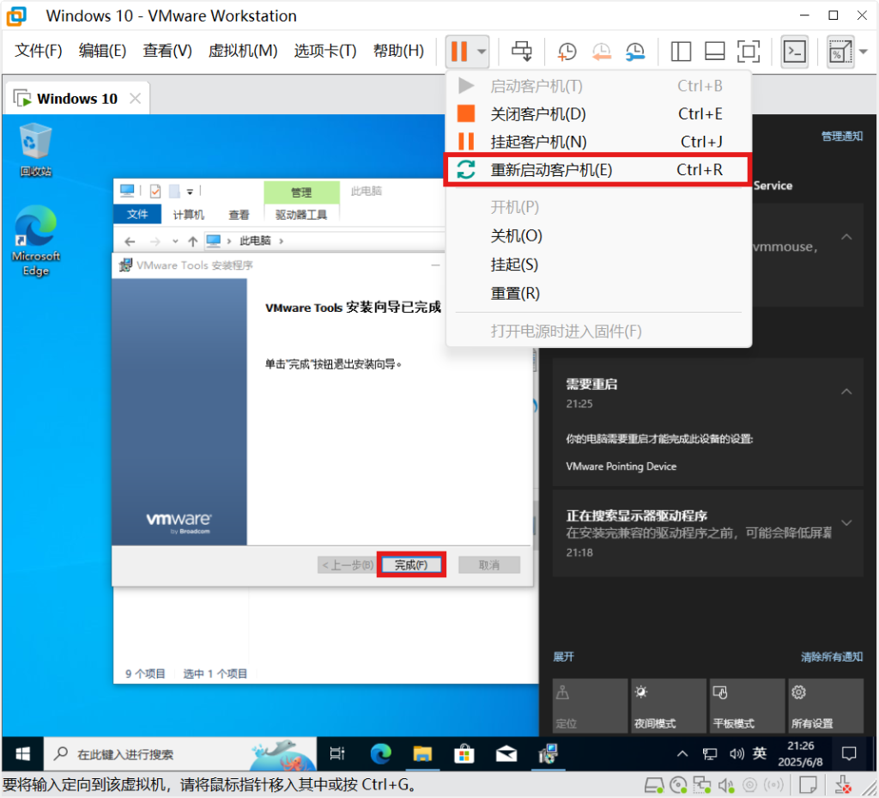879x798 pixels.
Task: Toggle the console view button
Action: [x=794, y=52]
